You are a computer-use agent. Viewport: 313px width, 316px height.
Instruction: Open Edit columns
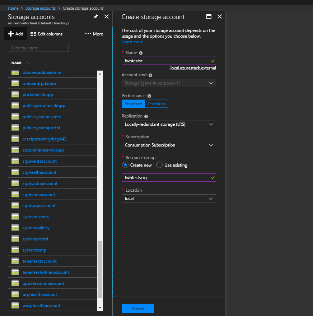tap(46, 34)
